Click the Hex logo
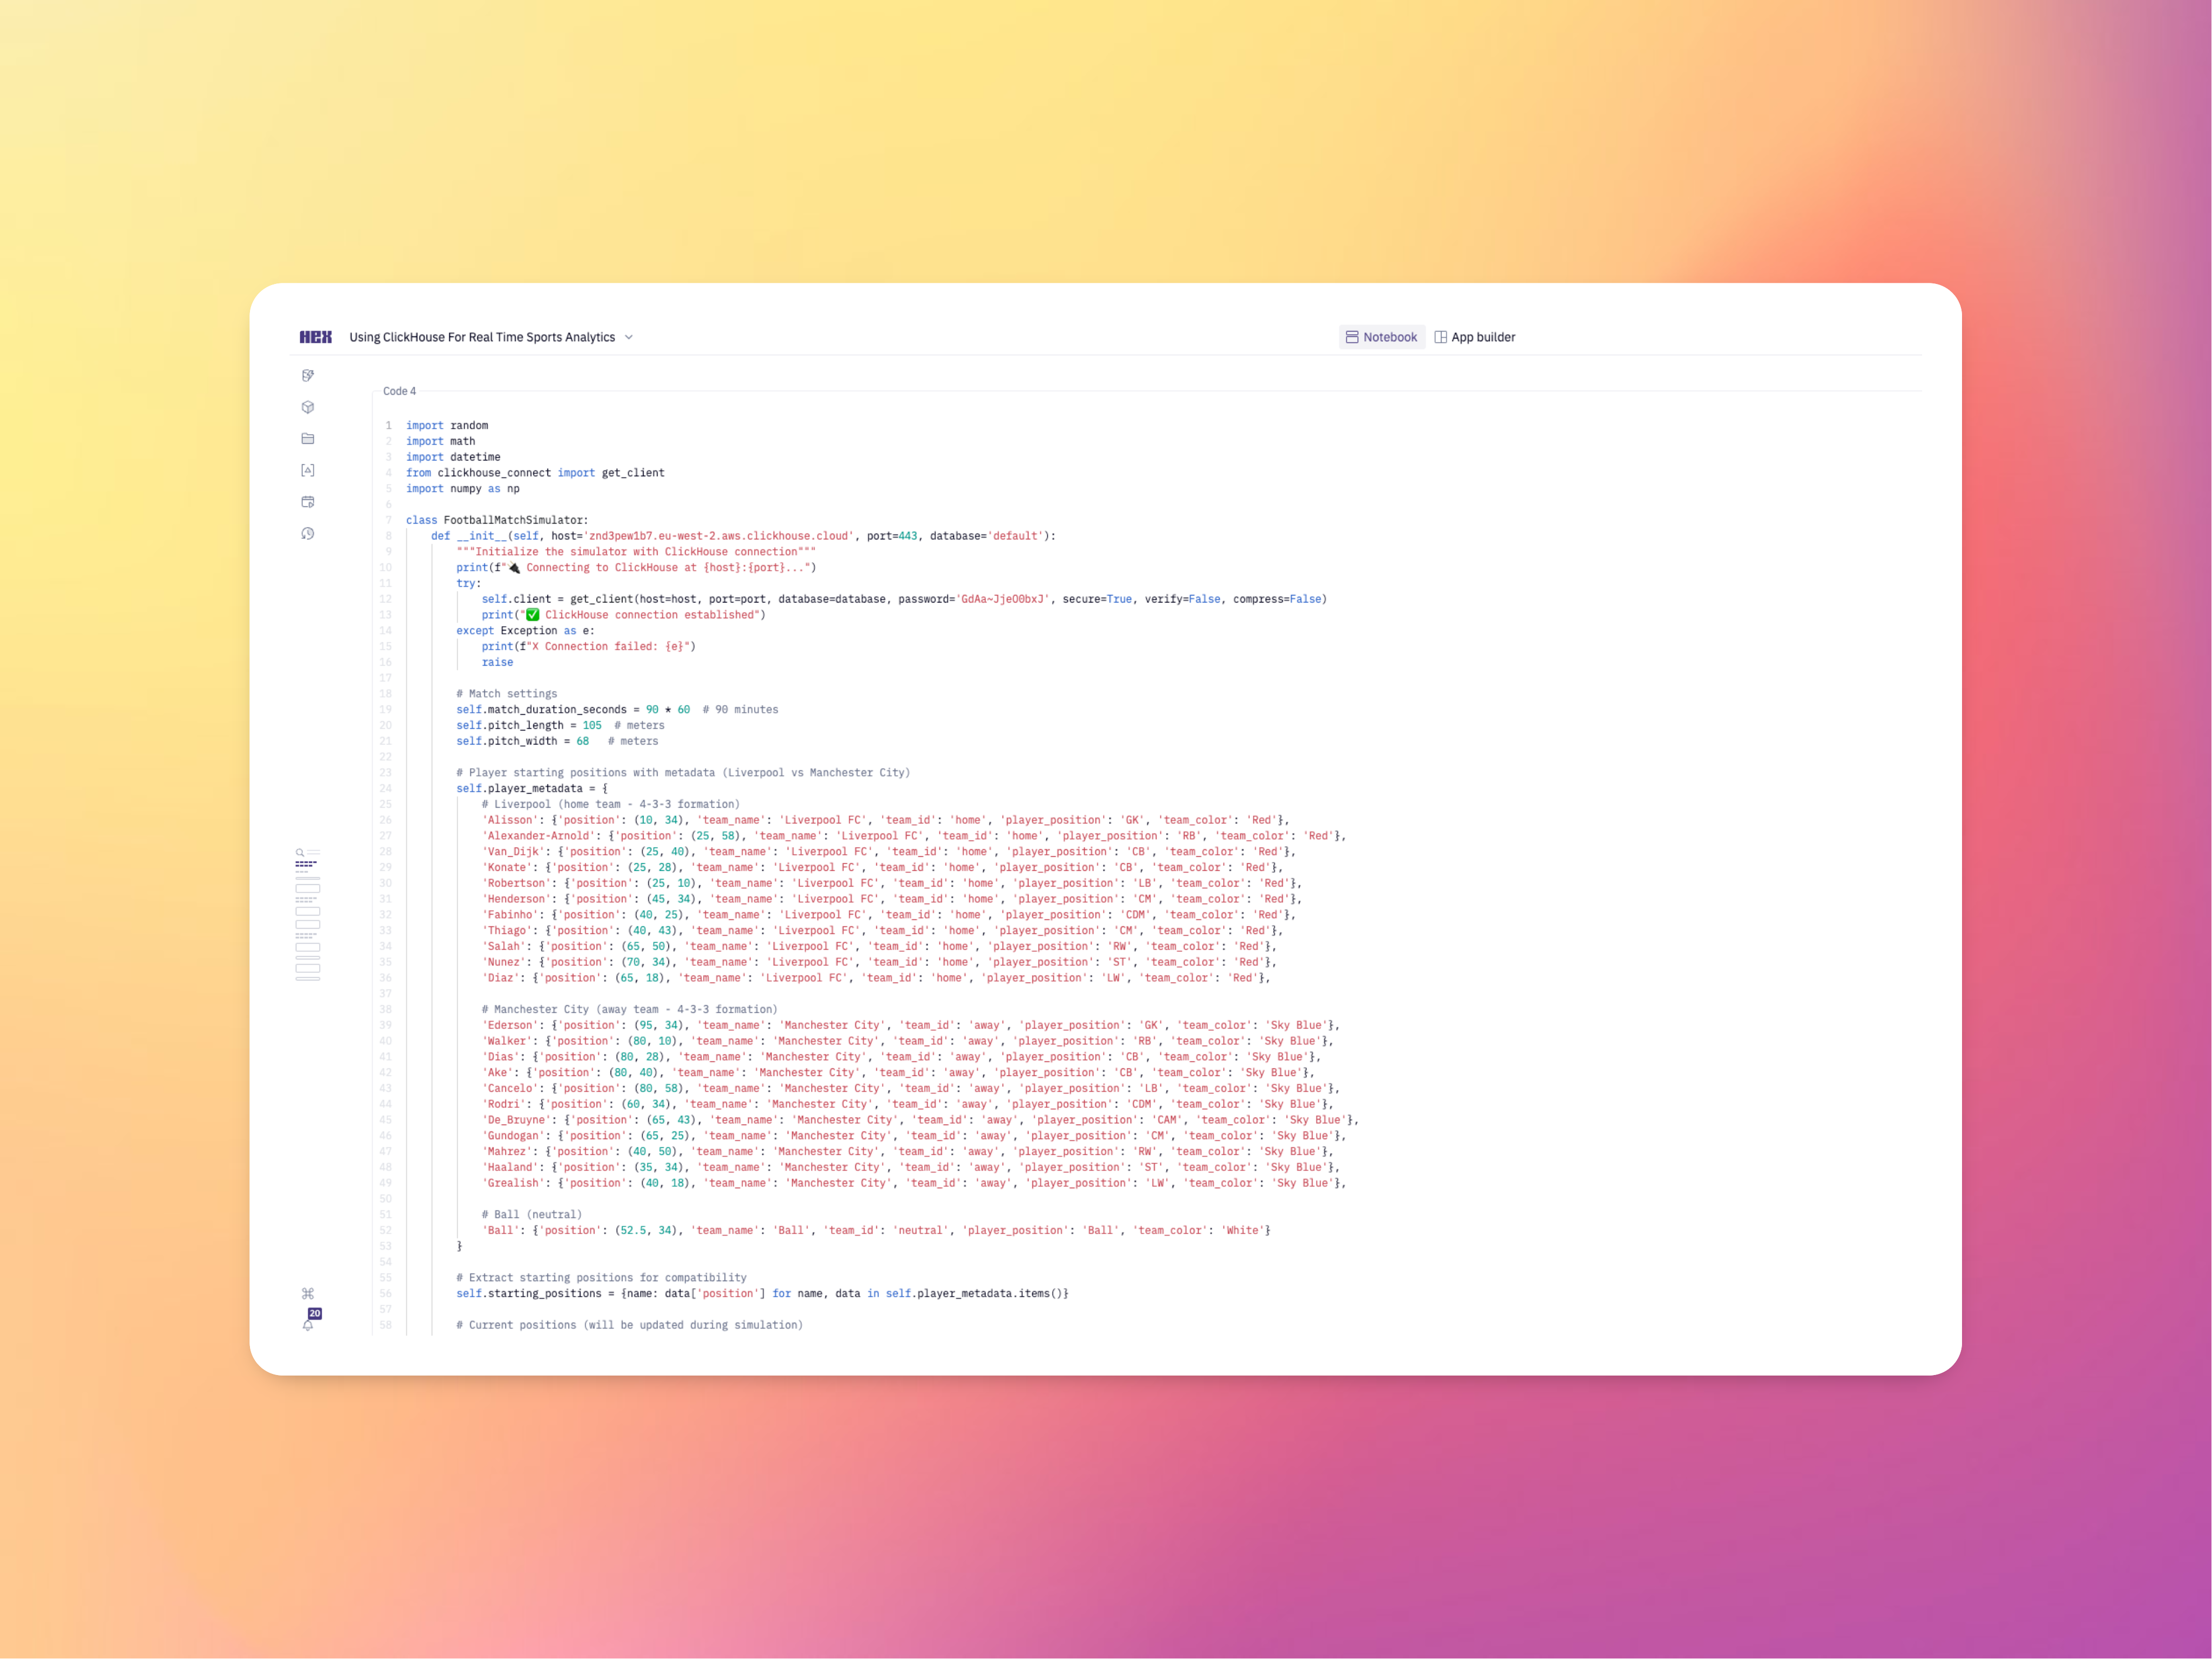This screenshot has height=1659, width=2212. [x=315, y=337]
